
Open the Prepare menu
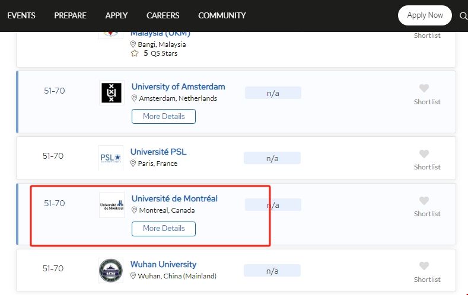(70, 15)
